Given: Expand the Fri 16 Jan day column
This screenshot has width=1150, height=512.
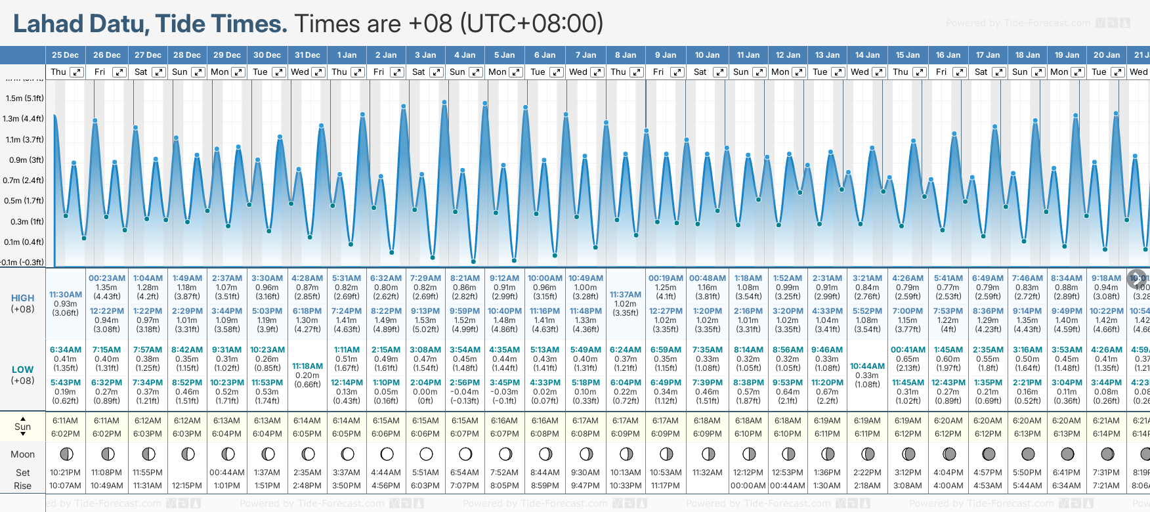Looking at the screenshot, I should [x=959, y=72].
